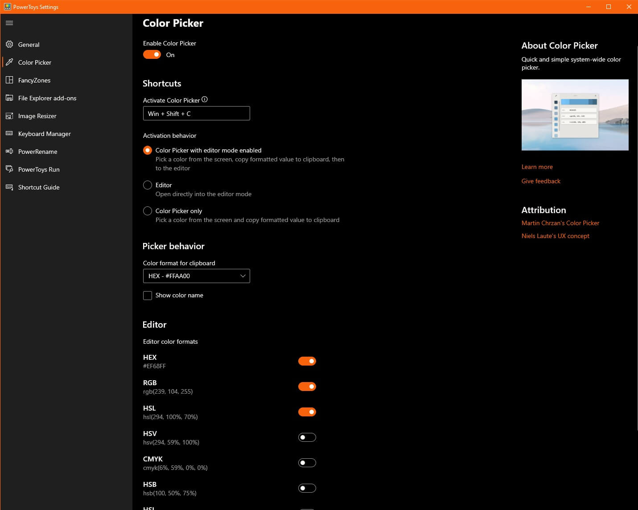The height and width of the screenshot is (510, 638).
Task: Turn off the RGB color format toggle
Action: pyautogui.click(x=307, y=387)
